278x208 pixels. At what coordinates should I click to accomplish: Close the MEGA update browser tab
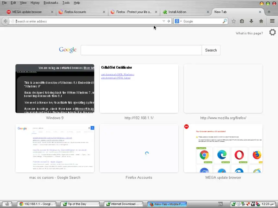[x=52, y=12]
